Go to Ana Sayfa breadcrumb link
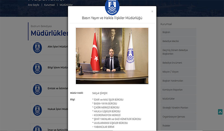 (x=33, y=5)
